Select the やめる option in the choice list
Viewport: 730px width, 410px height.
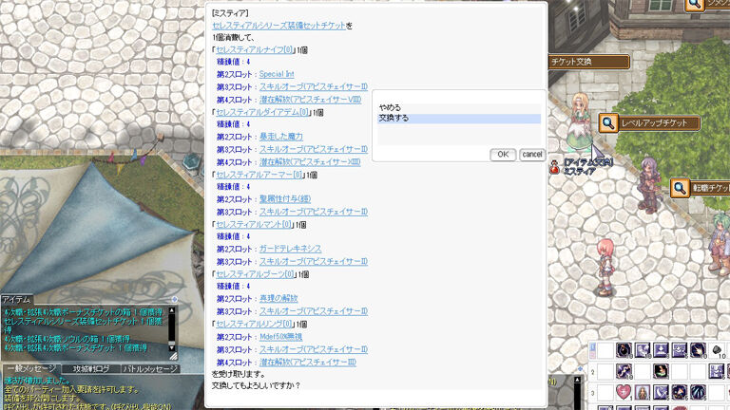click(x=458, y=107)
